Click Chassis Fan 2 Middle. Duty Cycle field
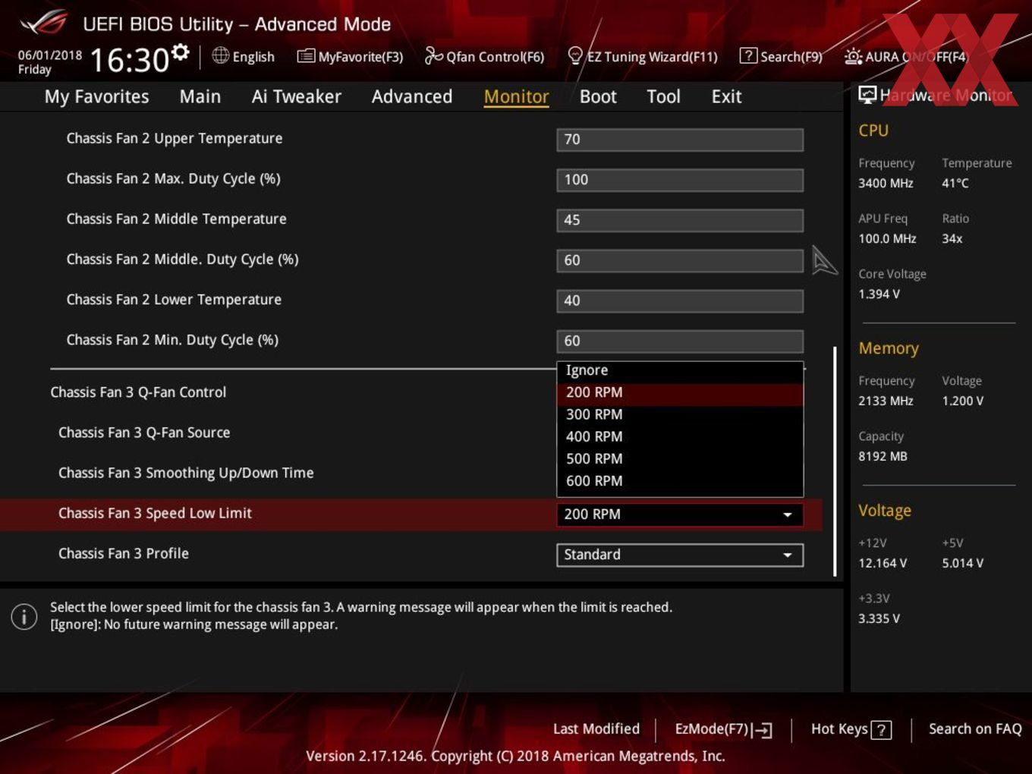Screen dimensions: 1032x774 680,260
